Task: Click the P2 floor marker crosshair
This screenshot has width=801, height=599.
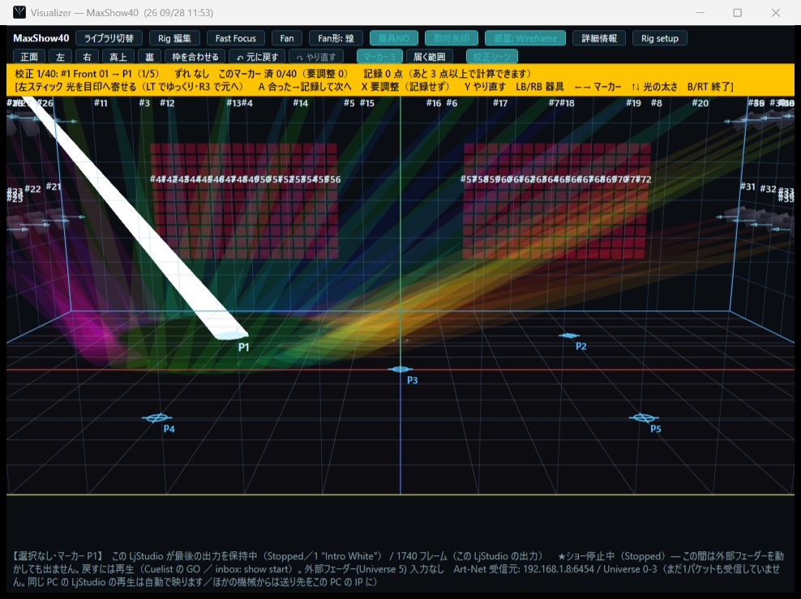Action: [569, 336]
